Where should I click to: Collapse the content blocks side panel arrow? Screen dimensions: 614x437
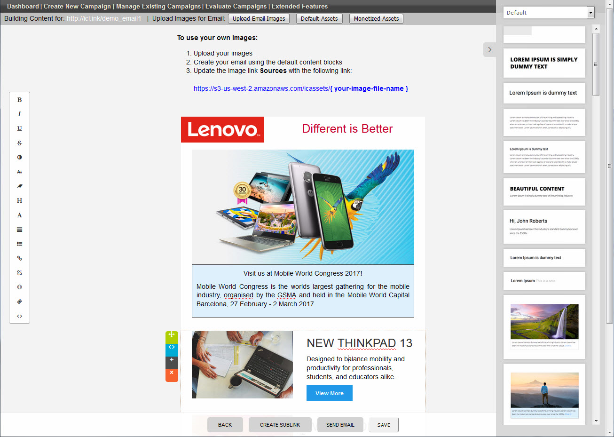tap(489, 49)
